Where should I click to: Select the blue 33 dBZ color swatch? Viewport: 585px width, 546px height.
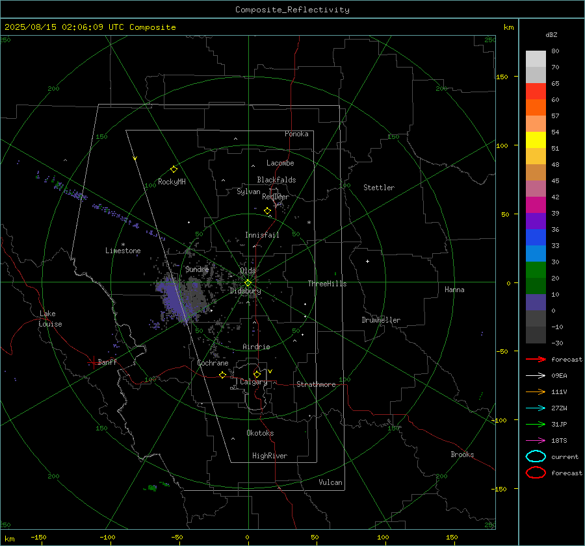click(x=536, y=237)
